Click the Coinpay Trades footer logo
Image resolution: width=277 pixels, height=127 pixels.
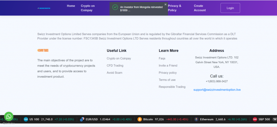[43, 50]
